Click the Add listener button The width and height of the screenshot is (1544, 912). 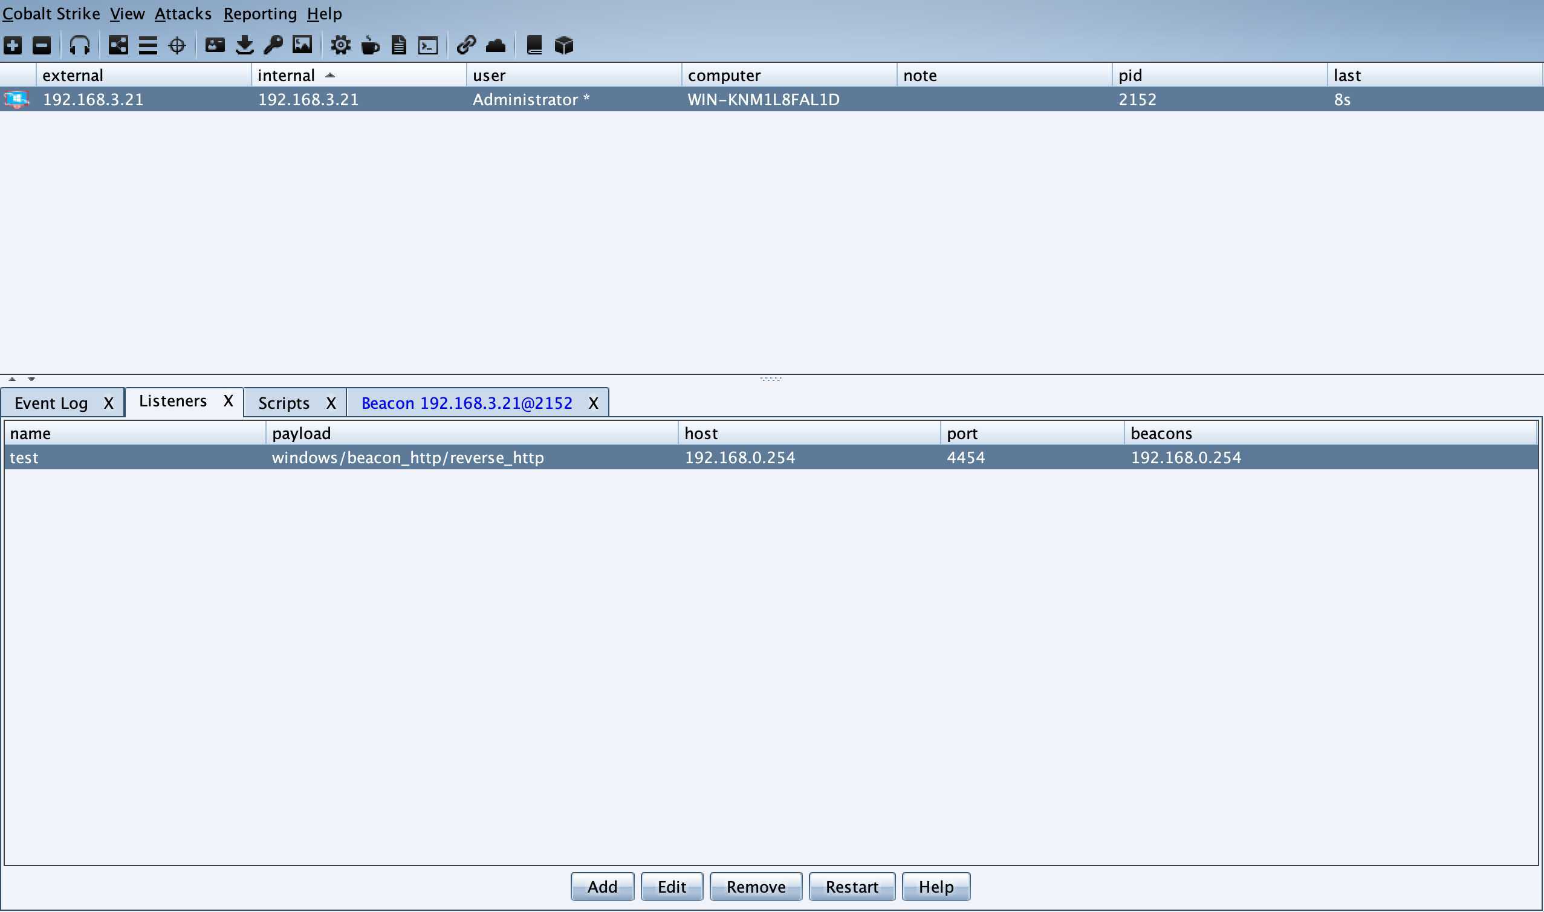tap(603, 887)
